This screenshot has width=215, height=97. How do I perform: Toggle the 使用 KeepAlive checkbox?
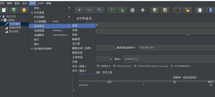114,66
